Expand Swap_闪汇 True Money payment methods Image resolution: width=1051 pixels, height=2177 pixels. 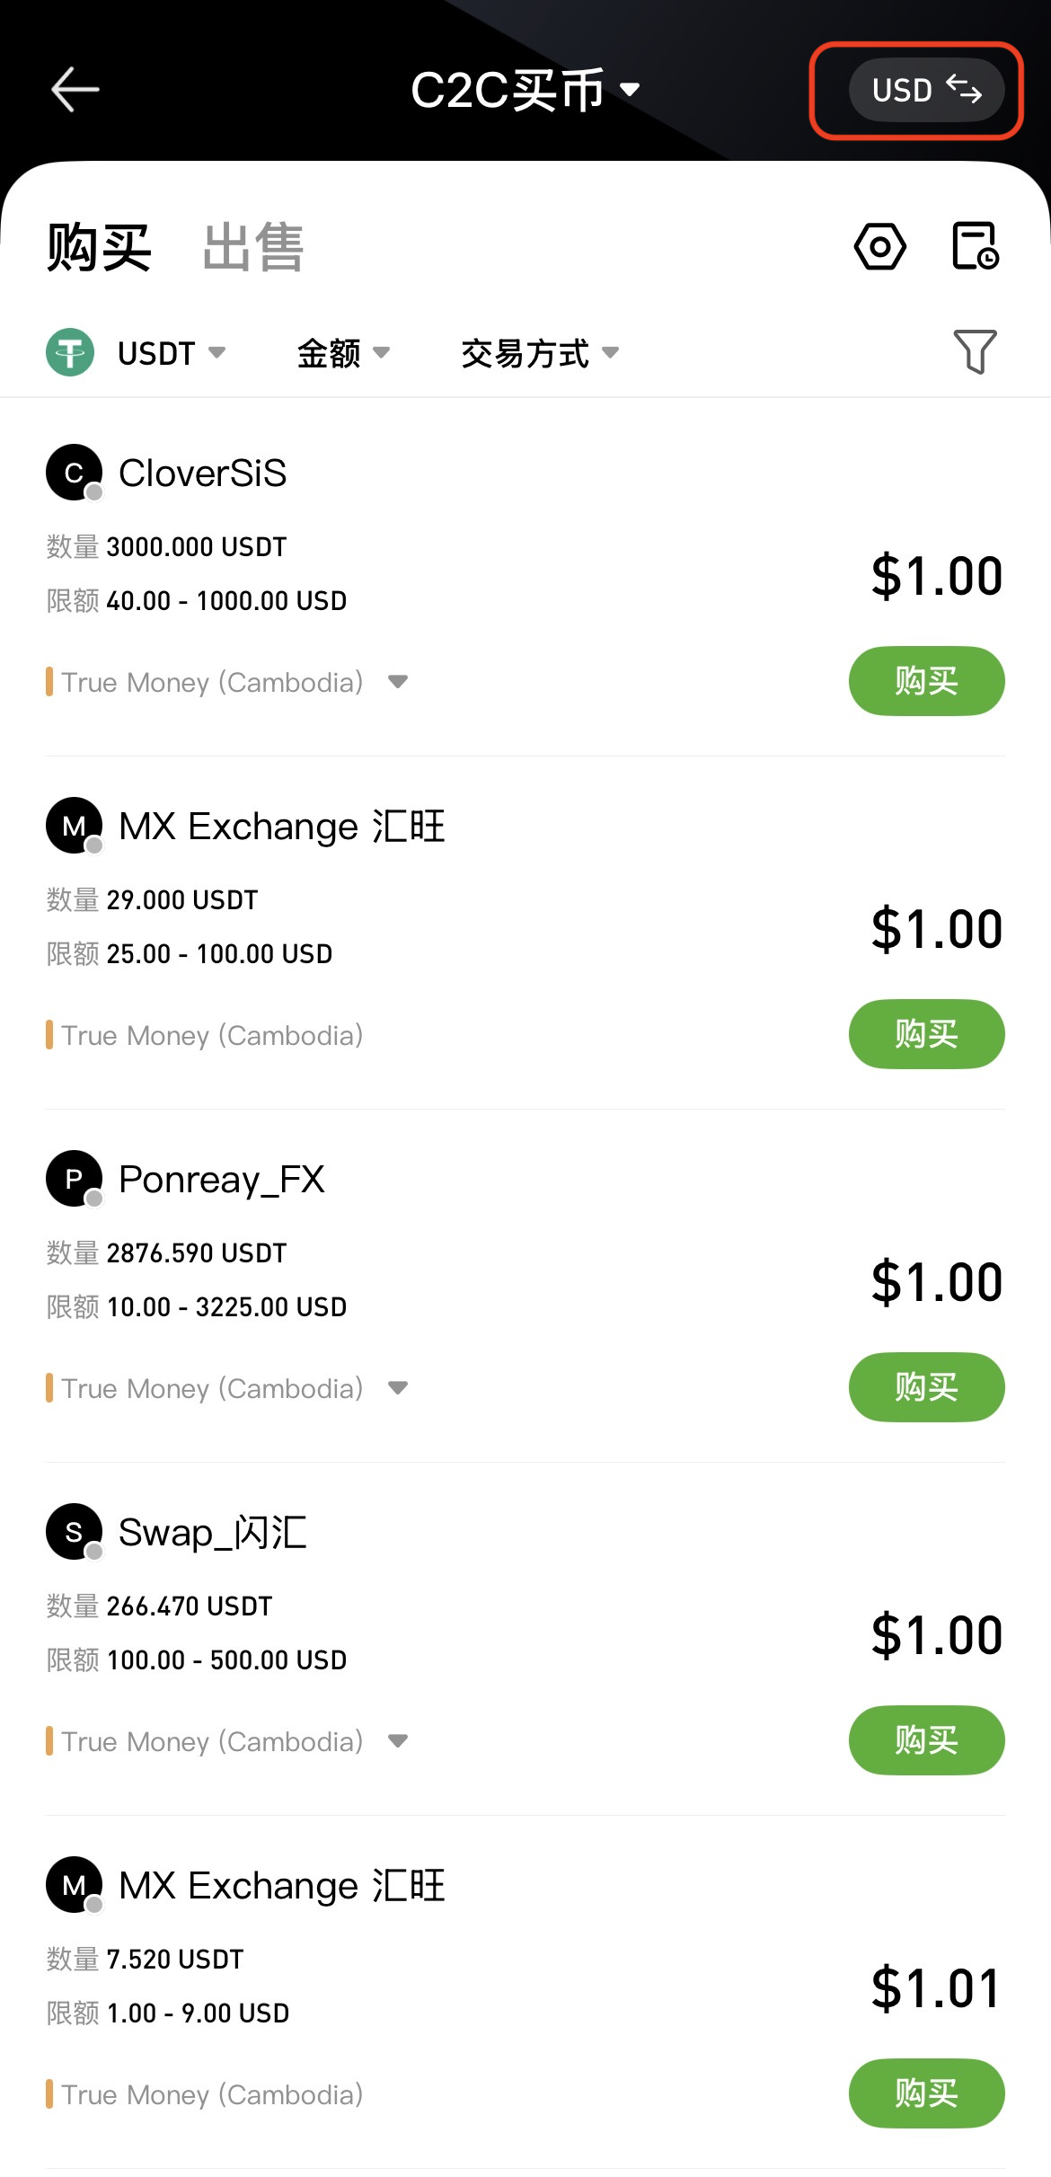coord(398,1741)
